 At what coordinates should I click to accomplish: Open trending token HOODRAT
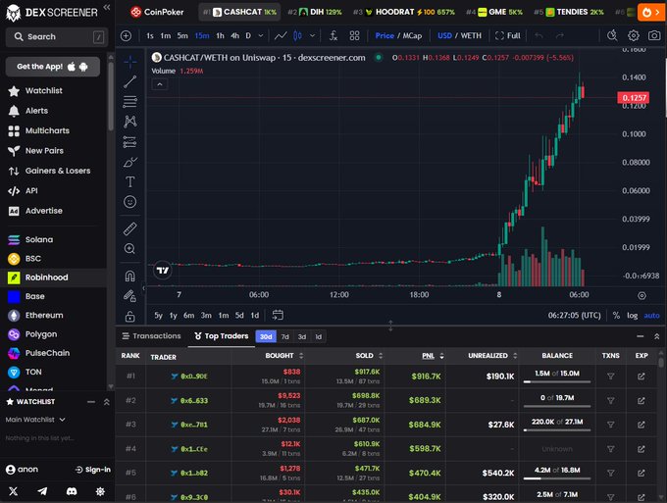point(404,12)
